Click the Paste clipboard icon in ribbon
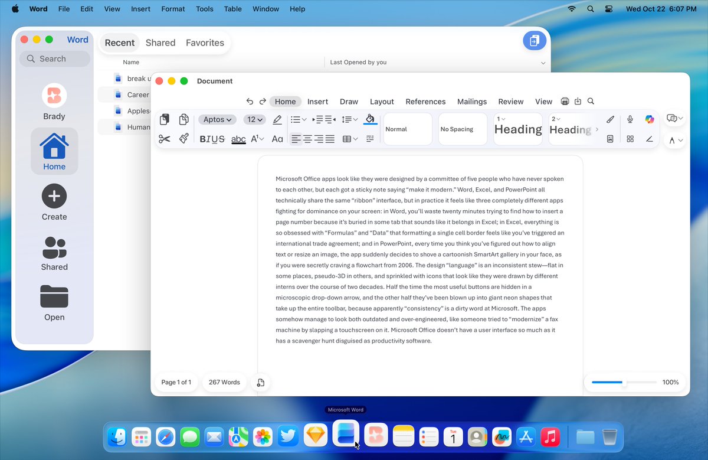 click(165, 119)
